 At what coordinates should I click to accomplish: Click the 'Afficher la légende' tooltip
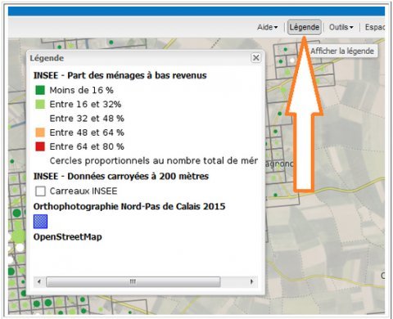click(342, 51)
